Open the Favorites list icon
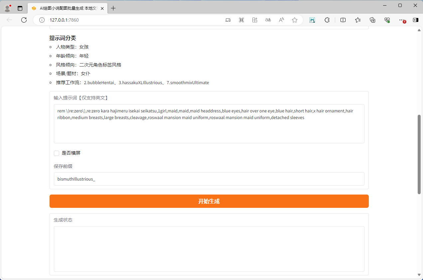Viewport: 423px width, 280px height. pos(358,20)
